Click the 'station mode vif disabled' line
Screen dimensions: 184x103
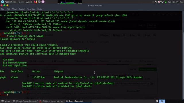coord(57,86)
